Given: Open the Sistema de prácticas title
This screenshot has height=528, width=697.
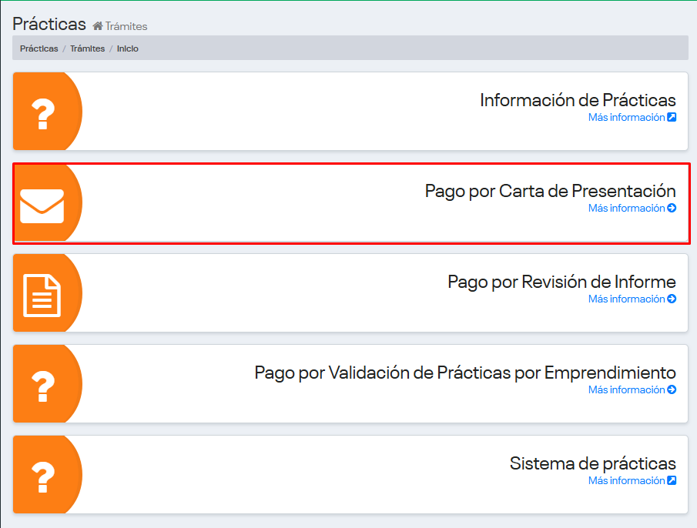Looking at the screenshot, I should pos(592,463).
